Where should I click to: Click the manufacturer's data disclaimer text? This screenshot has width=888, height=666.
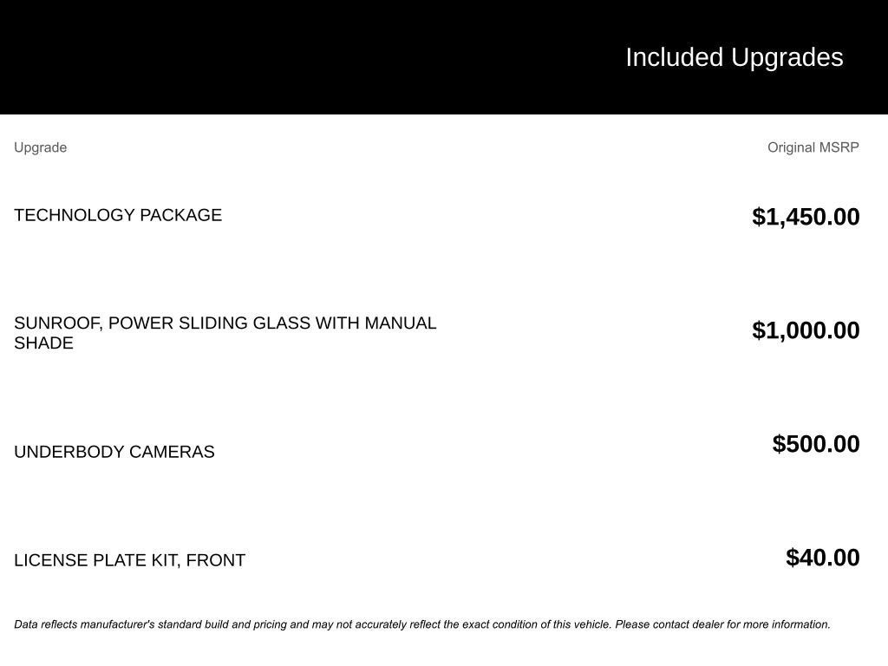[422, 624]
